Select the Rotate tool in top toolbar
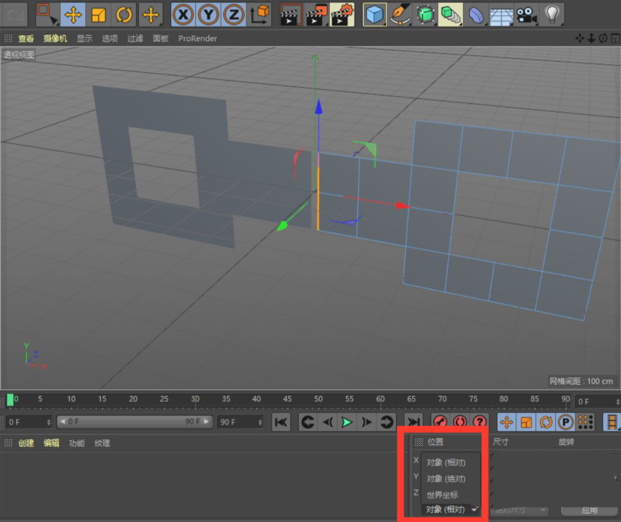This screenshot has height=522, width=621. (125, 15)
